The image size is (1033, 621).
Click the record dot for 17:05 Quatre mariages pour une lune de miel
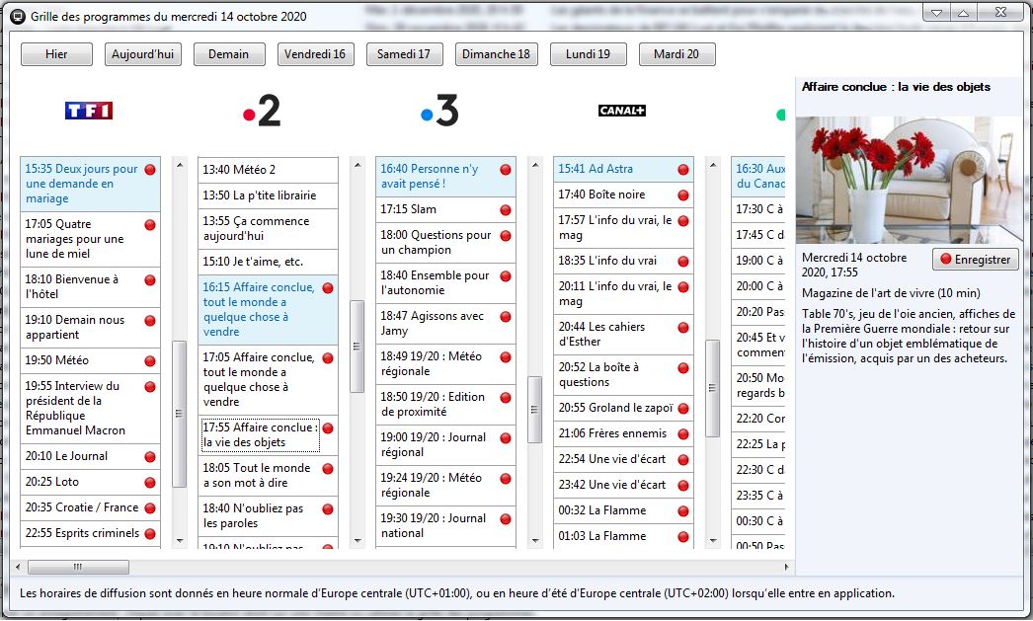pos(150,224)
